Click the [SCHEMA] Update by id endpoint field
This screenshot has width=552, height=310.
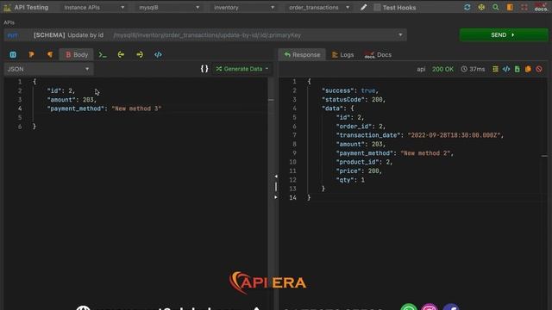205,35
